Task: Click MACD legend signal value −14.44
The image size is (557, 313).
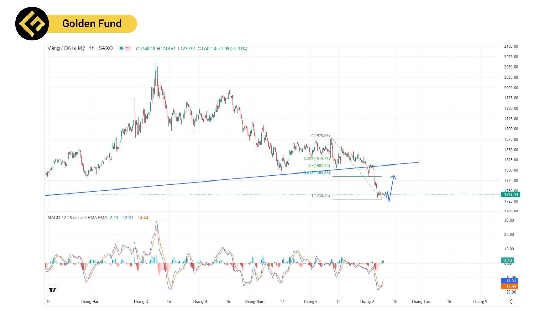Action: [x=142, y=218]
